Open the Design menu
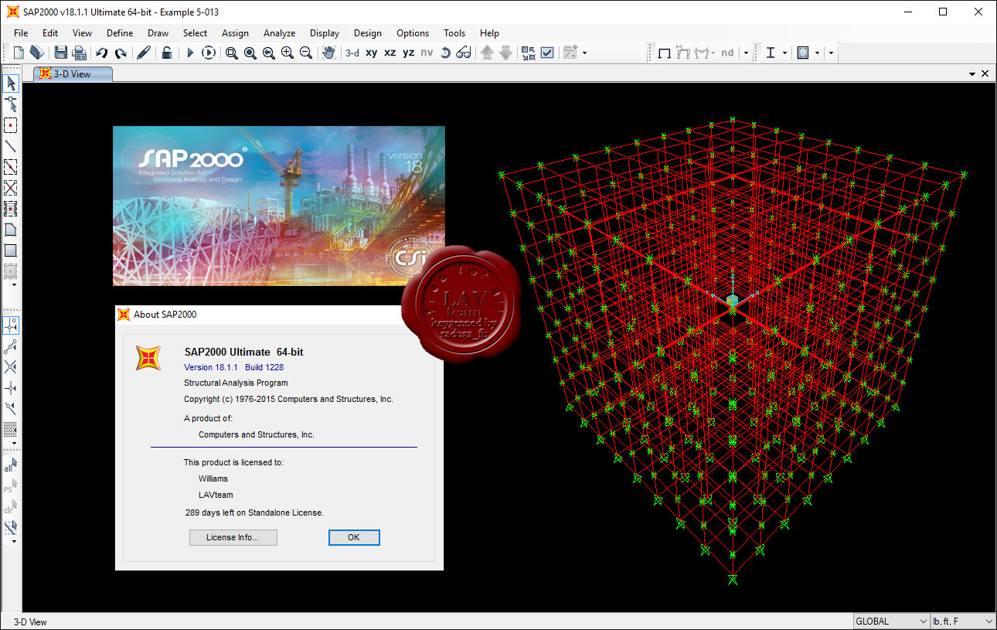997x630 pixels. pyautogui.click(x=368, y=33)
